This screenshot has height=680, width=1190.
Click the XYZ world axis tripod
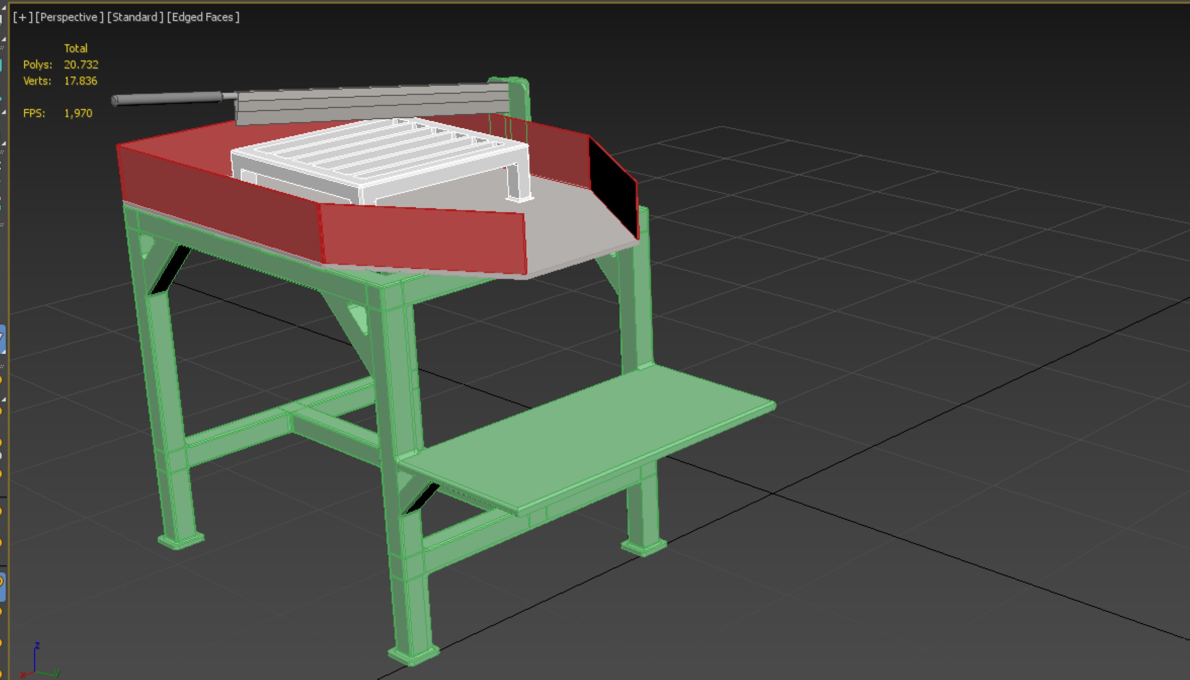point(37,663)
